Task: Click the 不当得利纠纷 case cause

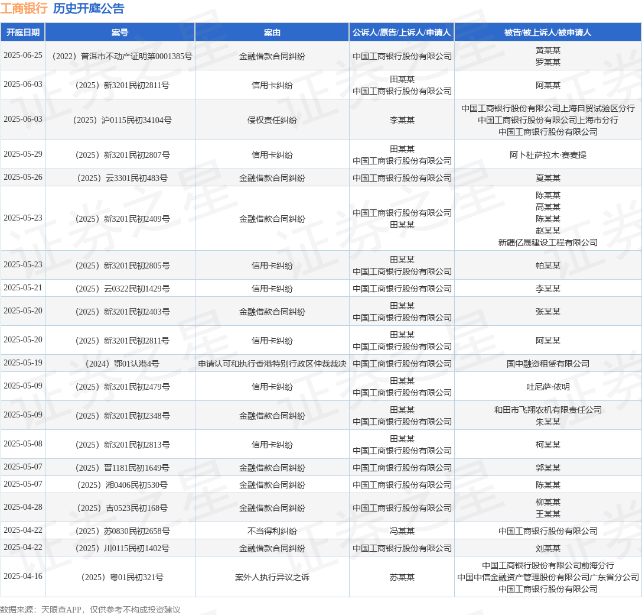Action: [272, 531]
